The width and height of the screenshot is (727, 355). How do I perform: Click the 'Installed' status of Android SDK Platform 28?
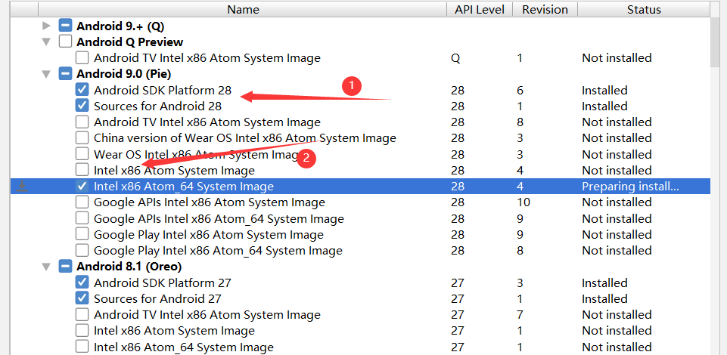tap(604, 90)
